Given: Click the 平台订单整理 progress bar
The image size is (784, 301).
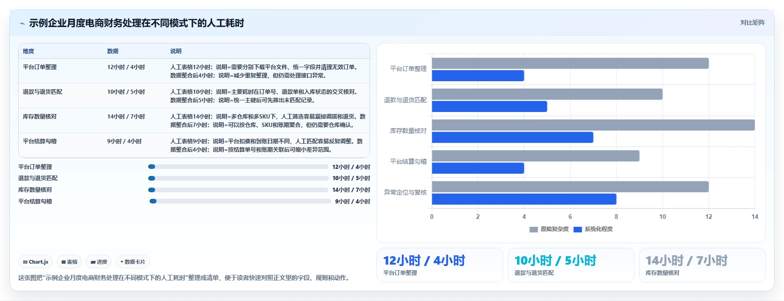Looking at the screenshot, I should click(238, 167).
